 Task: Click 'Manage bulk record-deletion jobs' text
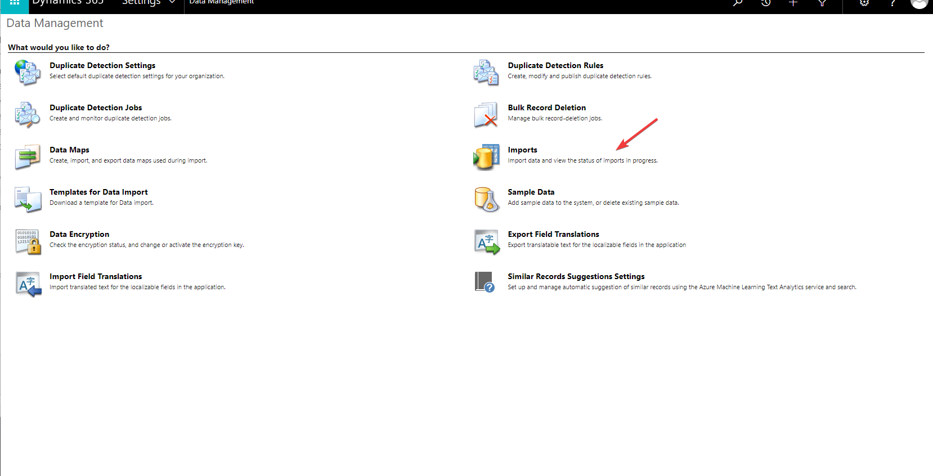555,118
